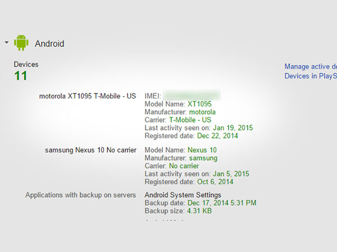Click the blurred IMEI value
337x252 pixels.
192,95
